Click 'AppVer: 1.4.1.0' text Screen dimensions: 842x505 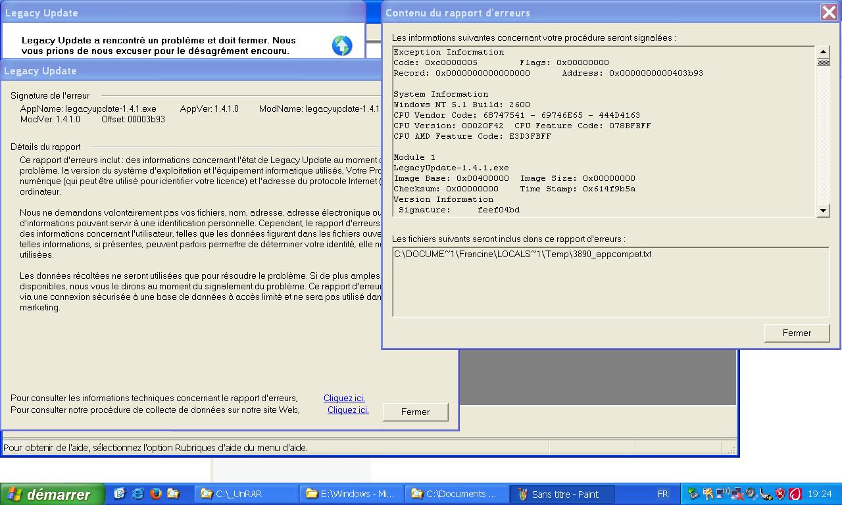[x=209, y=108]
